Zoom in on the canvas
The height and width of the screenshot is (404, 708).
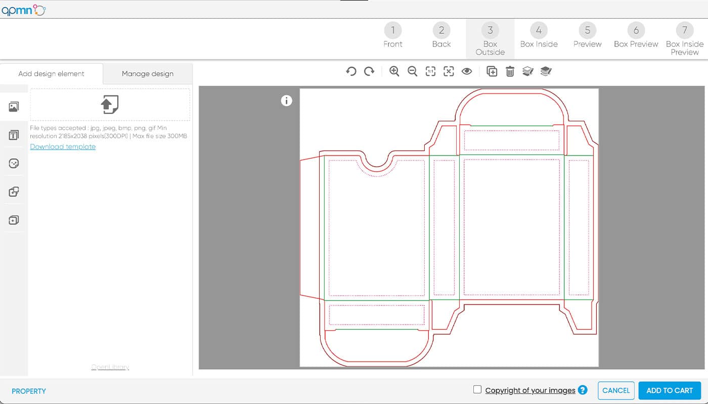tap(394, 72)
